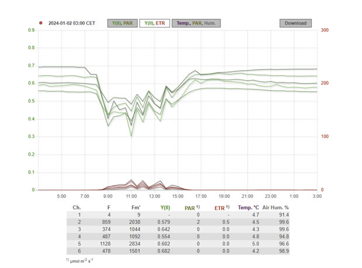Select the channel 4 table row
This screenshot has width=362, height=268.
tap(180, 237)
